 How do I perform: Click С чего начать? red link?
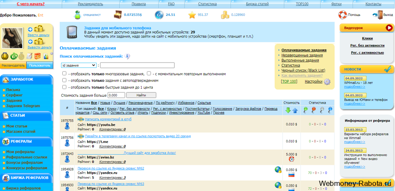tap(31, 4)
